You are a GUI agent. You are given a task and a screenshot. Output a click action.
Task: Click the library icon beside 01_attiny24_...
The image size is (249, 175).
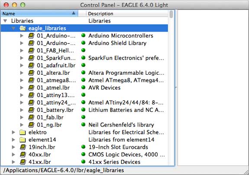tap(31, 102)
